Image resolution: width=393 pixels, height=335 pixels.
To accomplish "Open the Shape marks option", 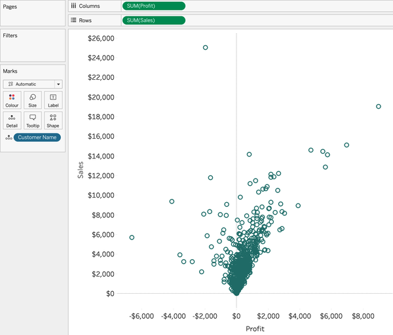I will coord(53,120).
